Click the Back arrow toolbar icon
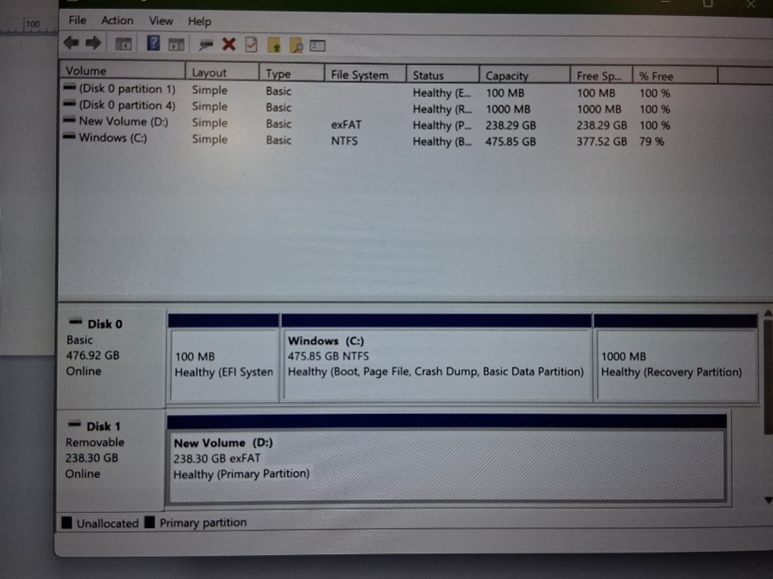The width and height of the screenshot is (773, 579). point(71,43)
